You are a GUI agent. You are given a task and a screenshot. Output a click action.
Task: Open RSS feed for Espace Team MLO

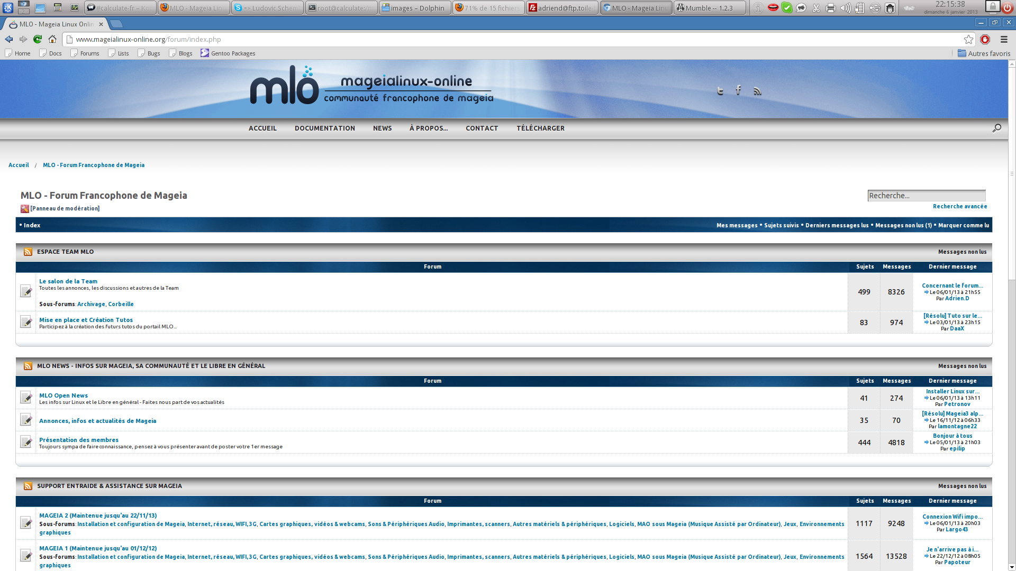click(28, 252)
